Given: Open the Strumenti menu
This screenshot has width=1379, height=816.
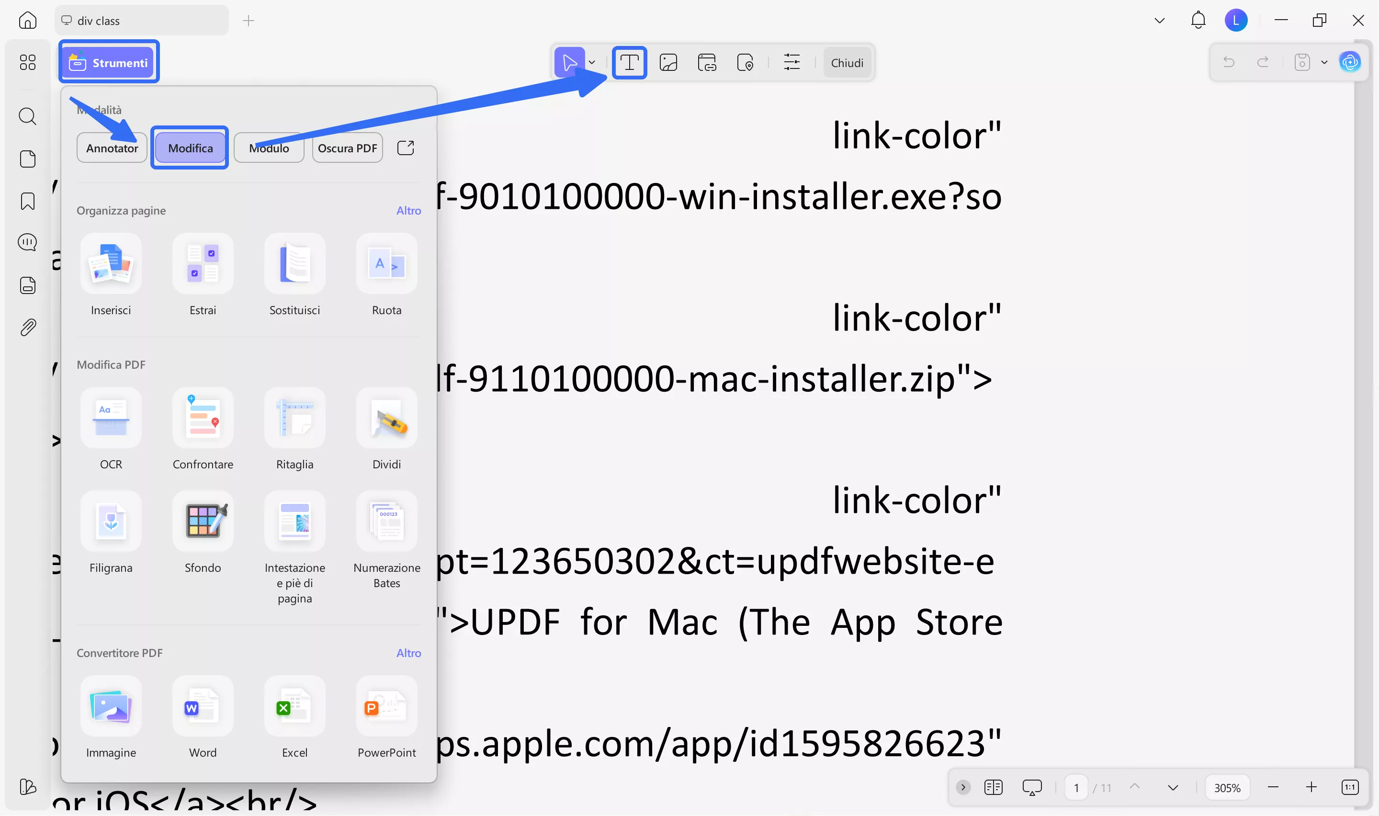Looking at the screenshot, I should [x=109, y=63].
